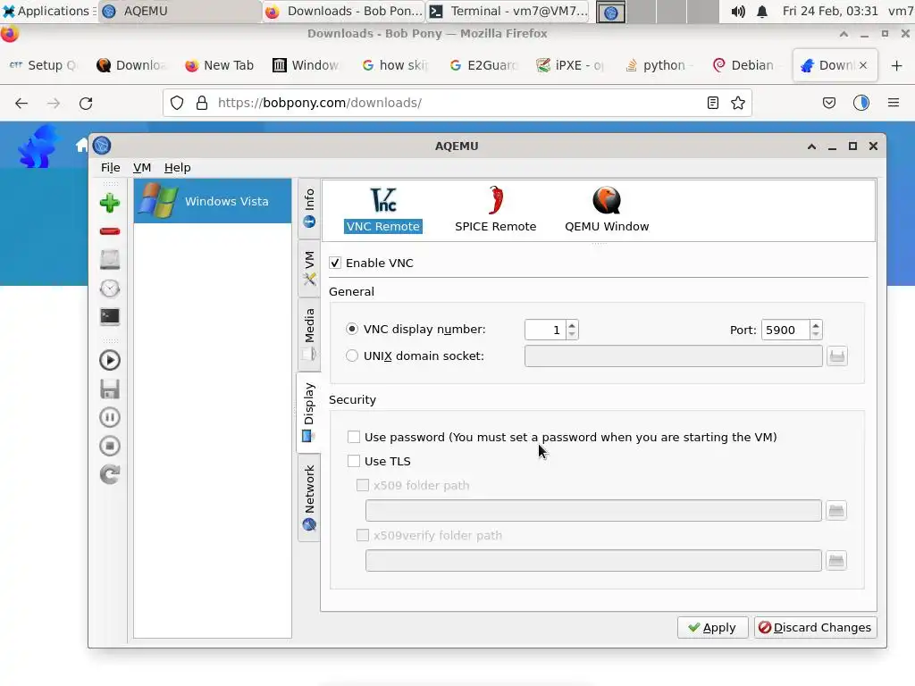This screenshot has width=915, height=686.
Task: Increase Port value with up arrow
Action: (816, 325)
